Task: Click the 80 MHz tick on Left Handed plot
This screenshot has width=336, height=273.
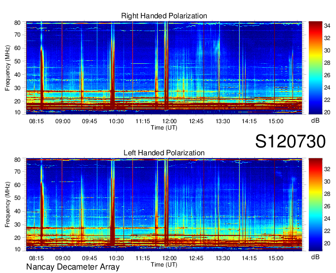Action: [x=17, y=160]
